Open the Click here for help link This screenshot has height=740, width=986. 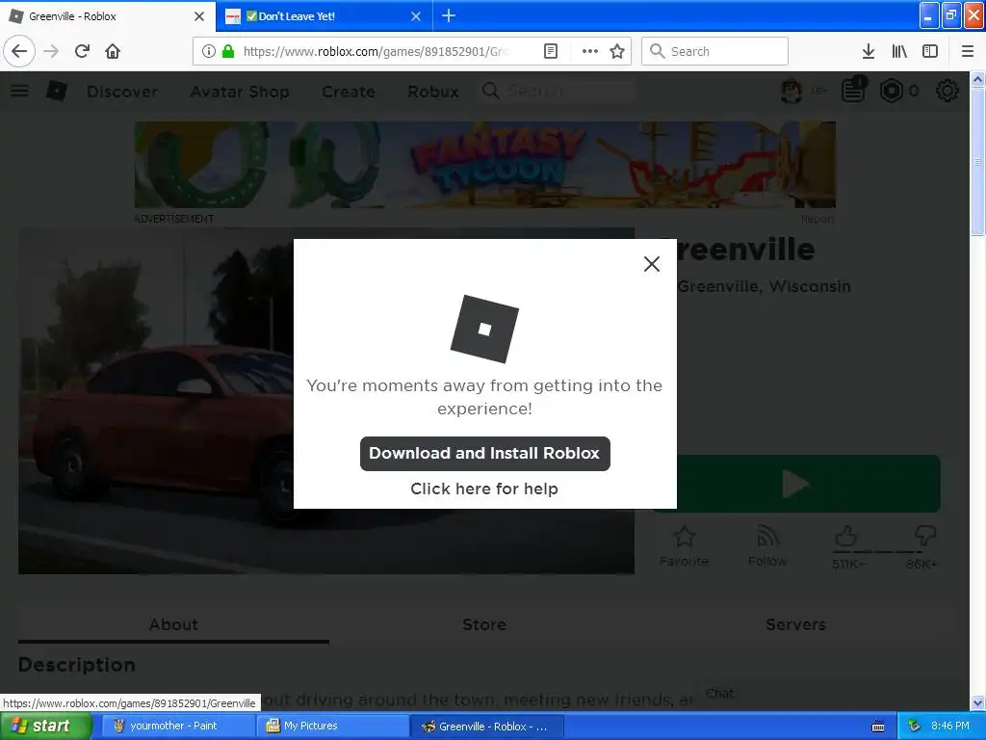[484, 489]
